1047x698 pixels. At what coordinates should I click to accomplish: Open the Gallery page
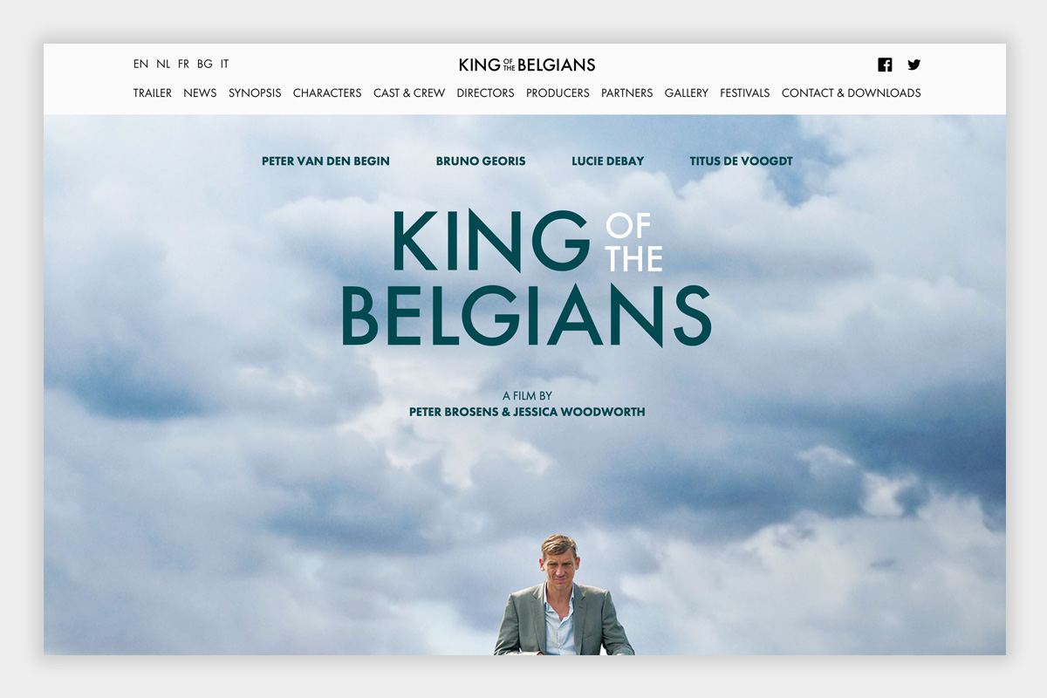[687, 92]
